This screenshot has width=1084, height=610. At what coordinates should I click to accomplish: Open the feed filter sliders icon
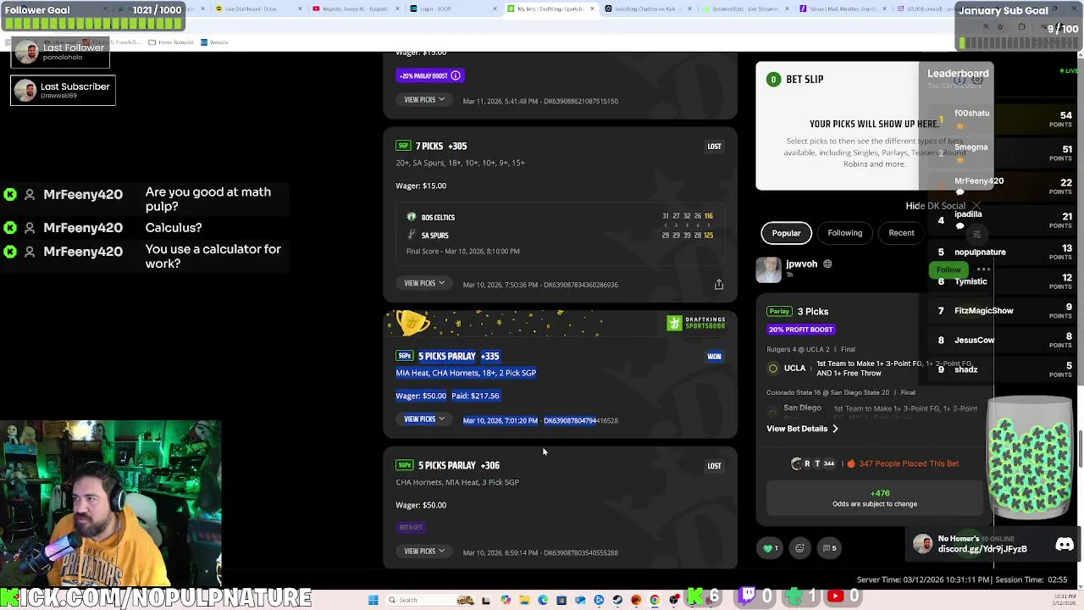point(976,234)
